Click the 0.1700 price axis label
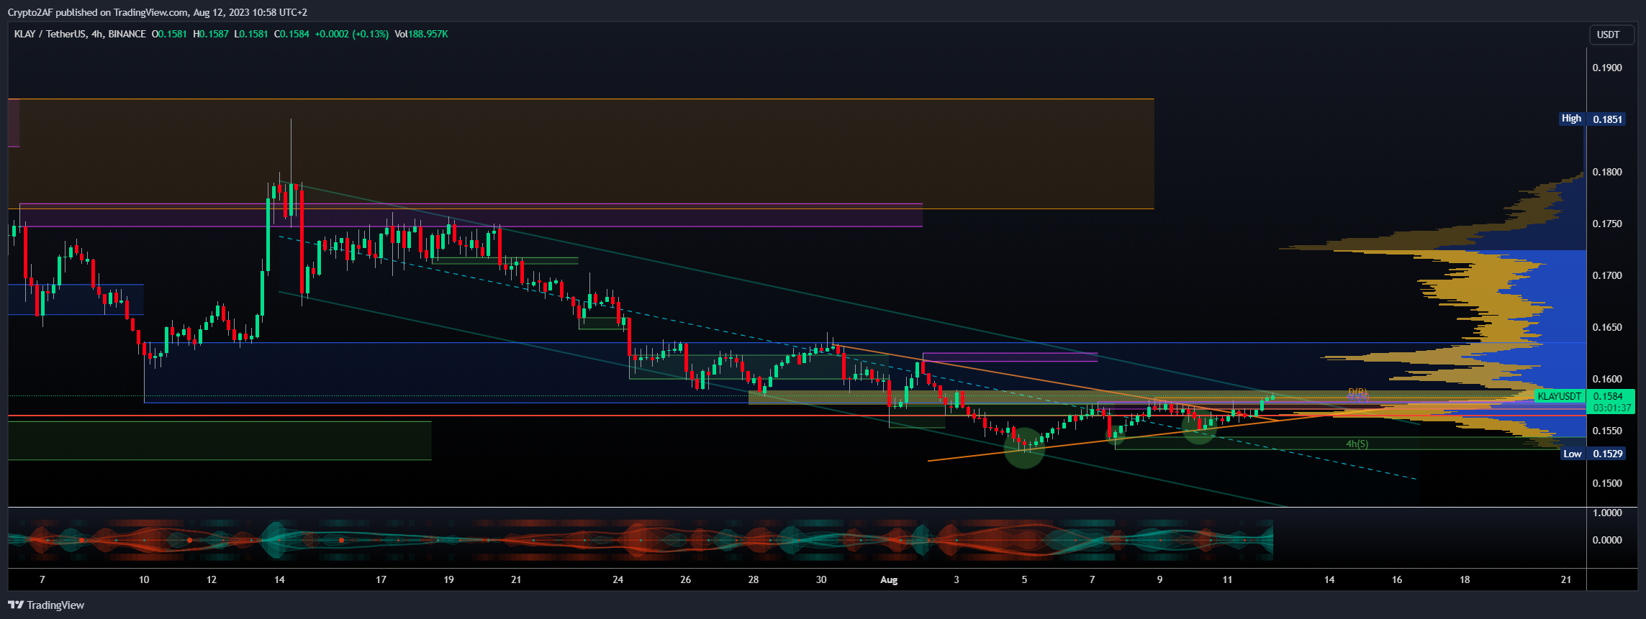Screen dimensions: 1646x619 pyautogui.click(x=1607, y=275)
